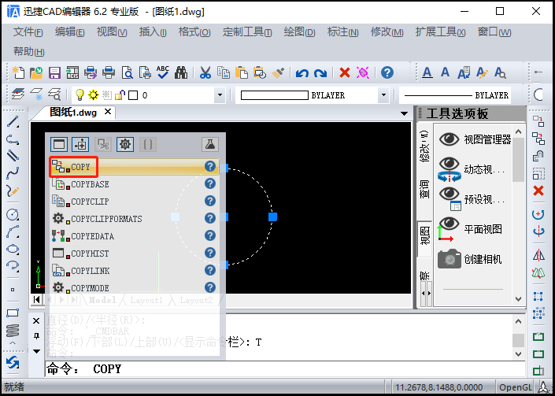Click the magenta purge icon
The height and width of the screenshot is (396, 555).
pos(362,72)
